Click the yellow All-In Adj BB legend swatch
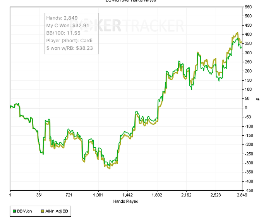Image resolution: width=271 pixels, height=219 pixels. (43, 211)
